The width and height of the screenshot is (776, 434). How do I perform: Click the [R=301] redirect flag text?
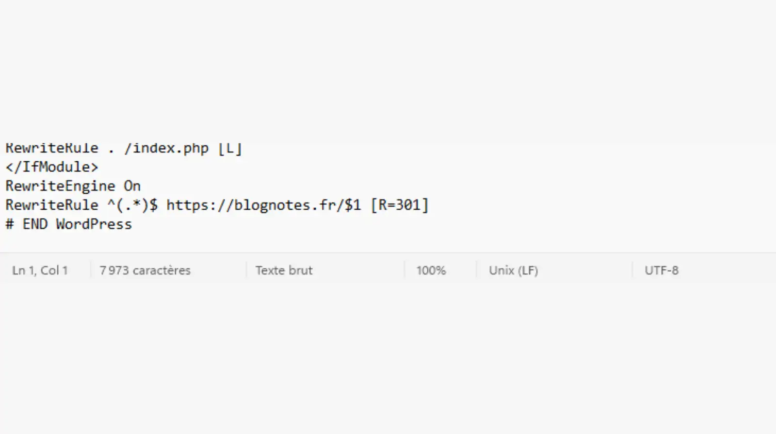pos(400,205)
